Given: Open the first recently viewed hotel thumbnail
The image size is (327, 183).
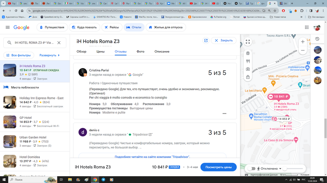Looking at the screenshot, I should [x=318, y=50].
